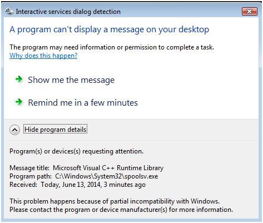263x223 pixels.
Task: Select 'Remind me in a few minutes'
Action: (83, 102)
